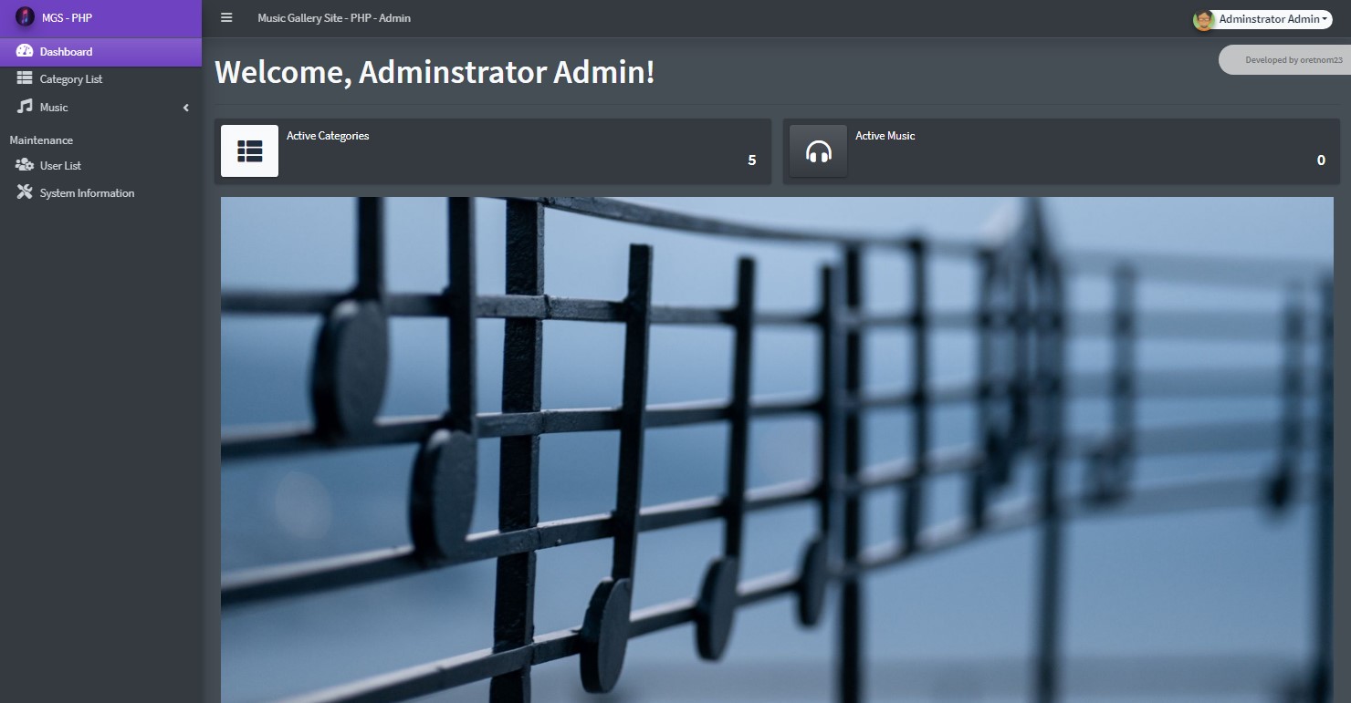Open System Information in the sidebar

pos(100,193)
